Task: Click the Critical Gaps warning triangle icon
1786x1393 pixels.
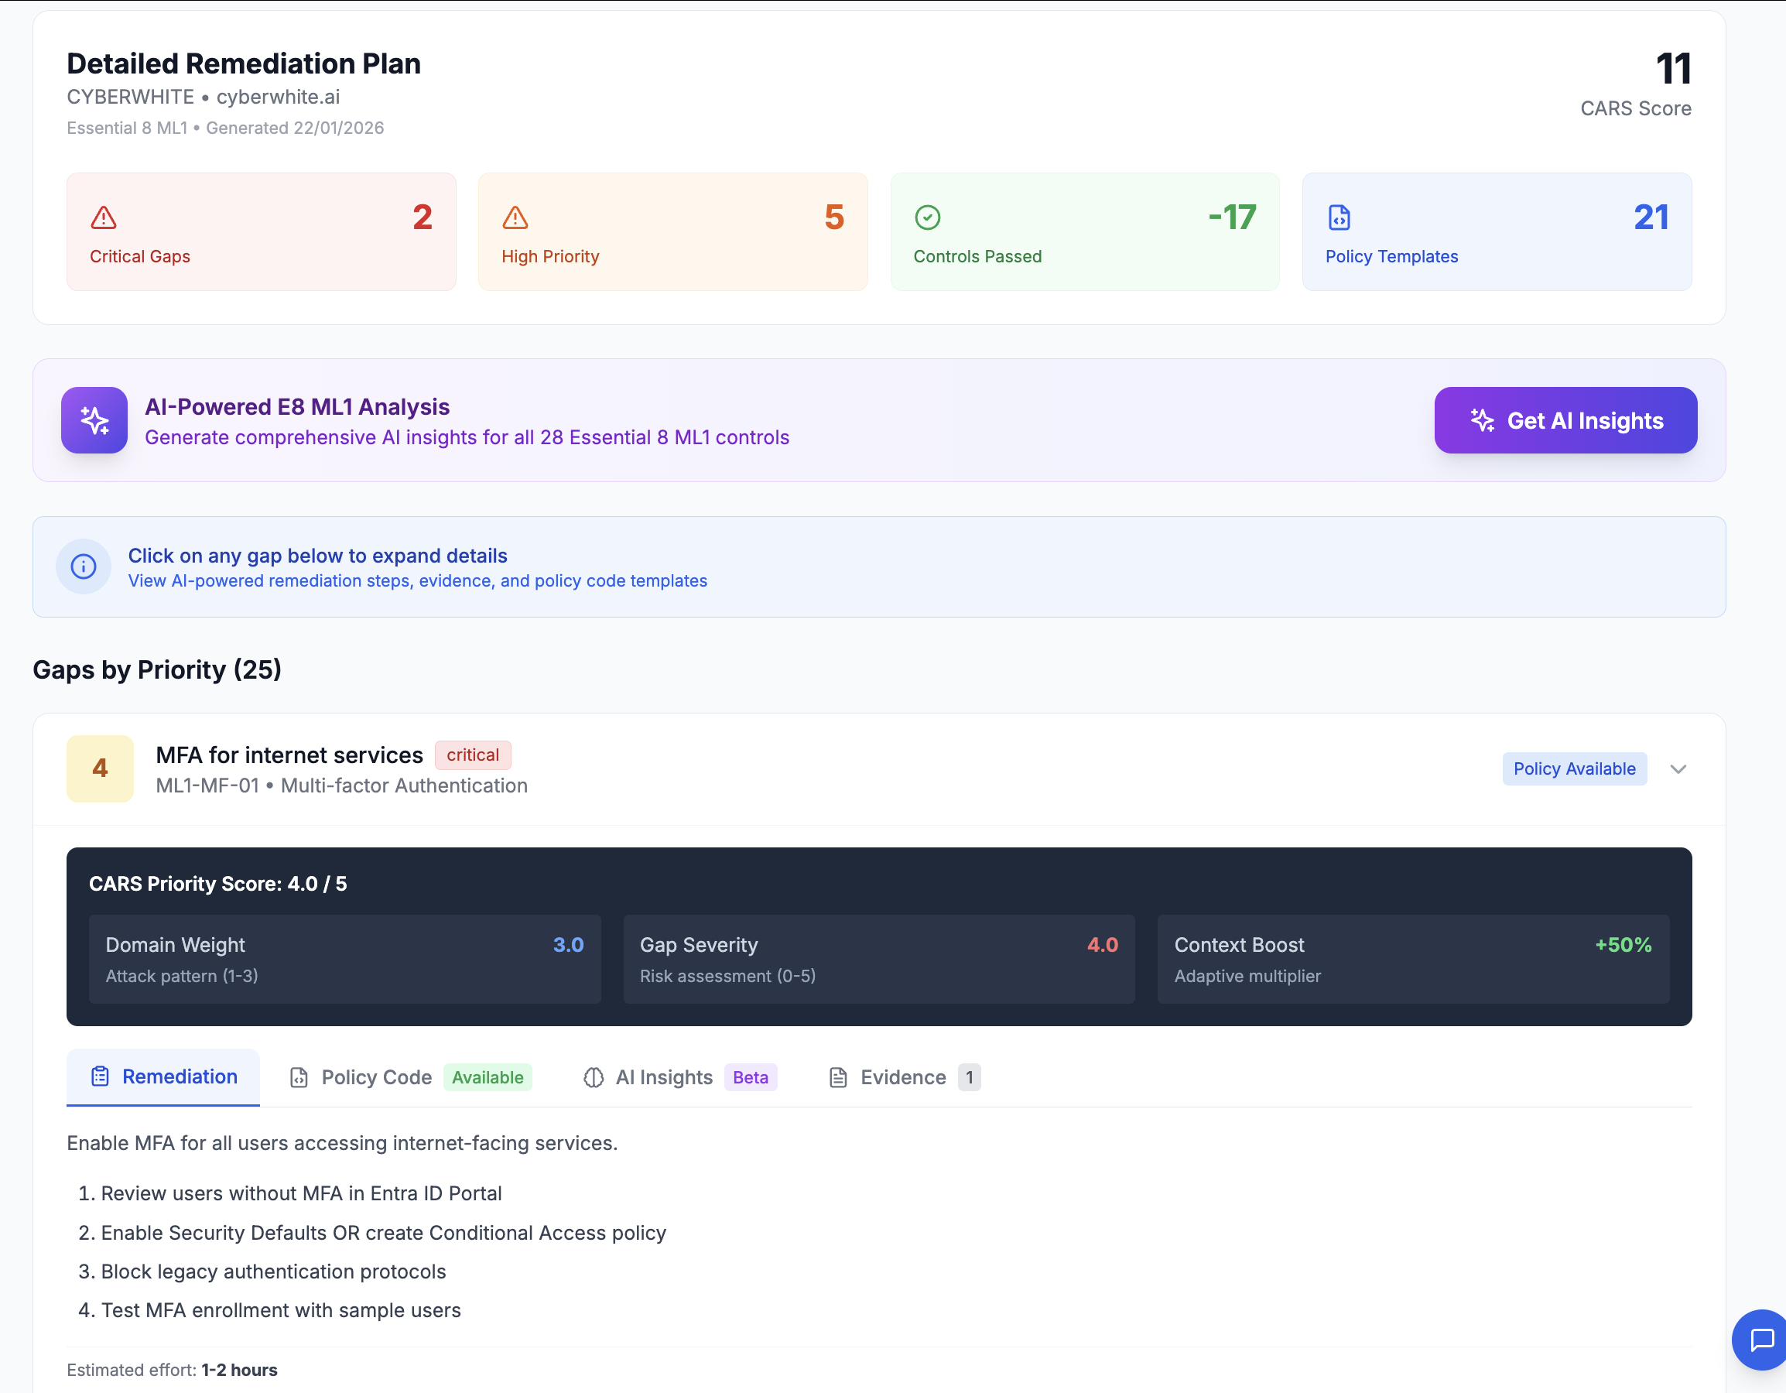Action: click(x=103, y=217)
